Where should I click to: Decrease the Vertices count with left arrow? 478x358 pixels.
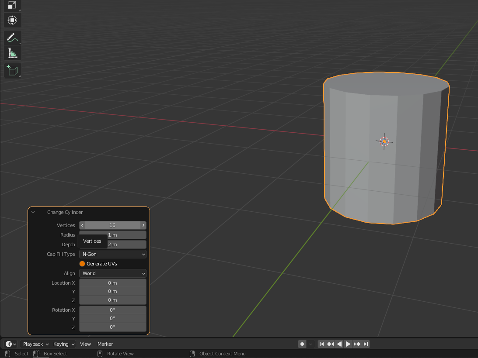[x=82, y=225]
